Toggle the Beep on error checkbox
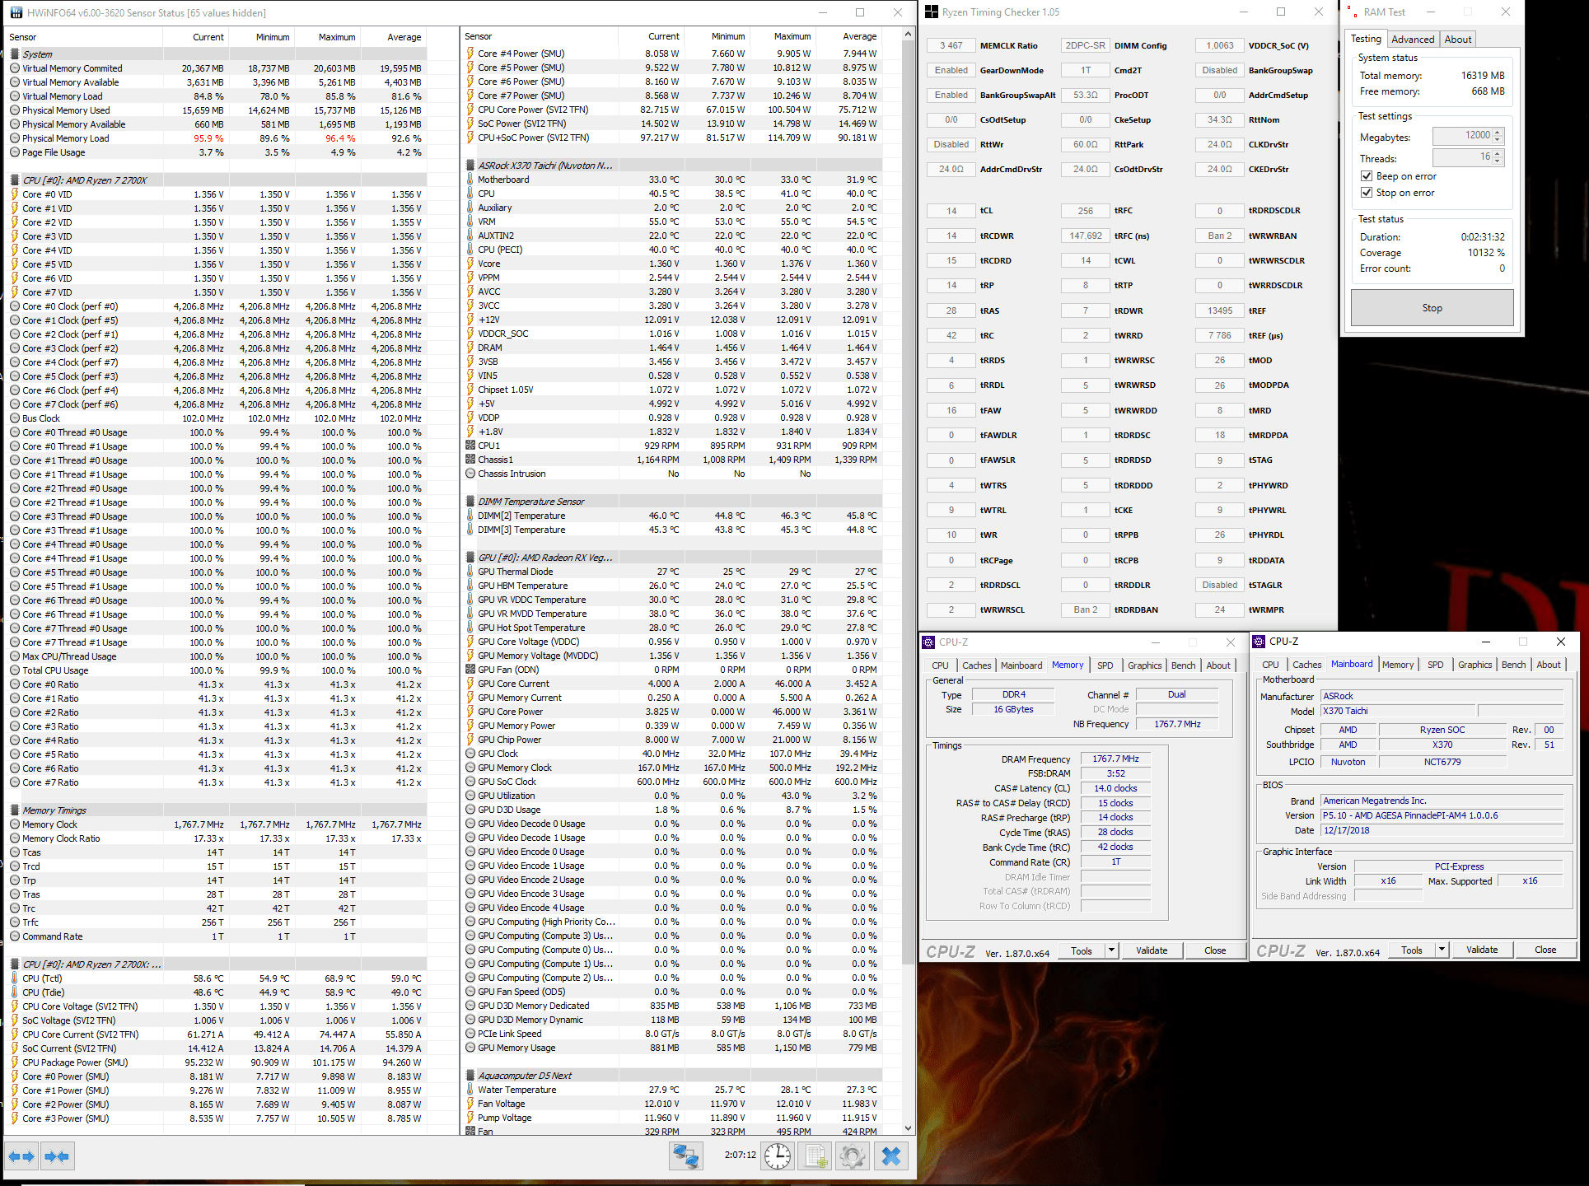Image resolution: width=1589 pixels, height=1186 pixels. (1367, 176)
